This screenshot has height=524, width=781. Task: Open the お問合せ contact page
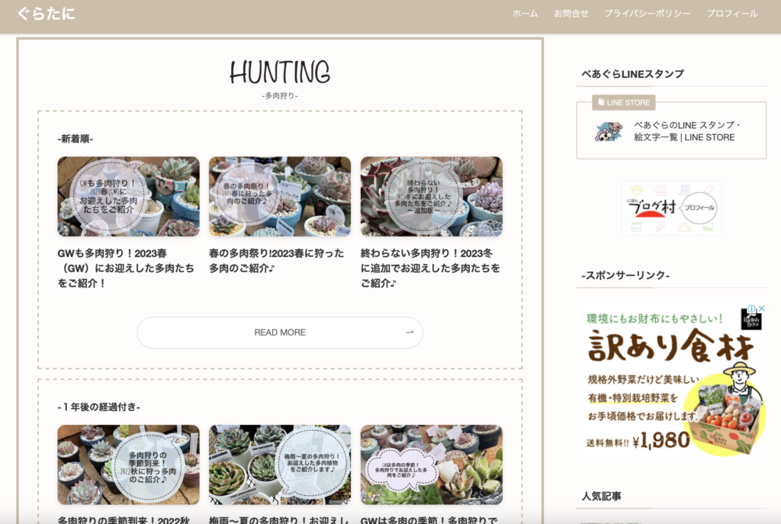(x=571, y=14)
